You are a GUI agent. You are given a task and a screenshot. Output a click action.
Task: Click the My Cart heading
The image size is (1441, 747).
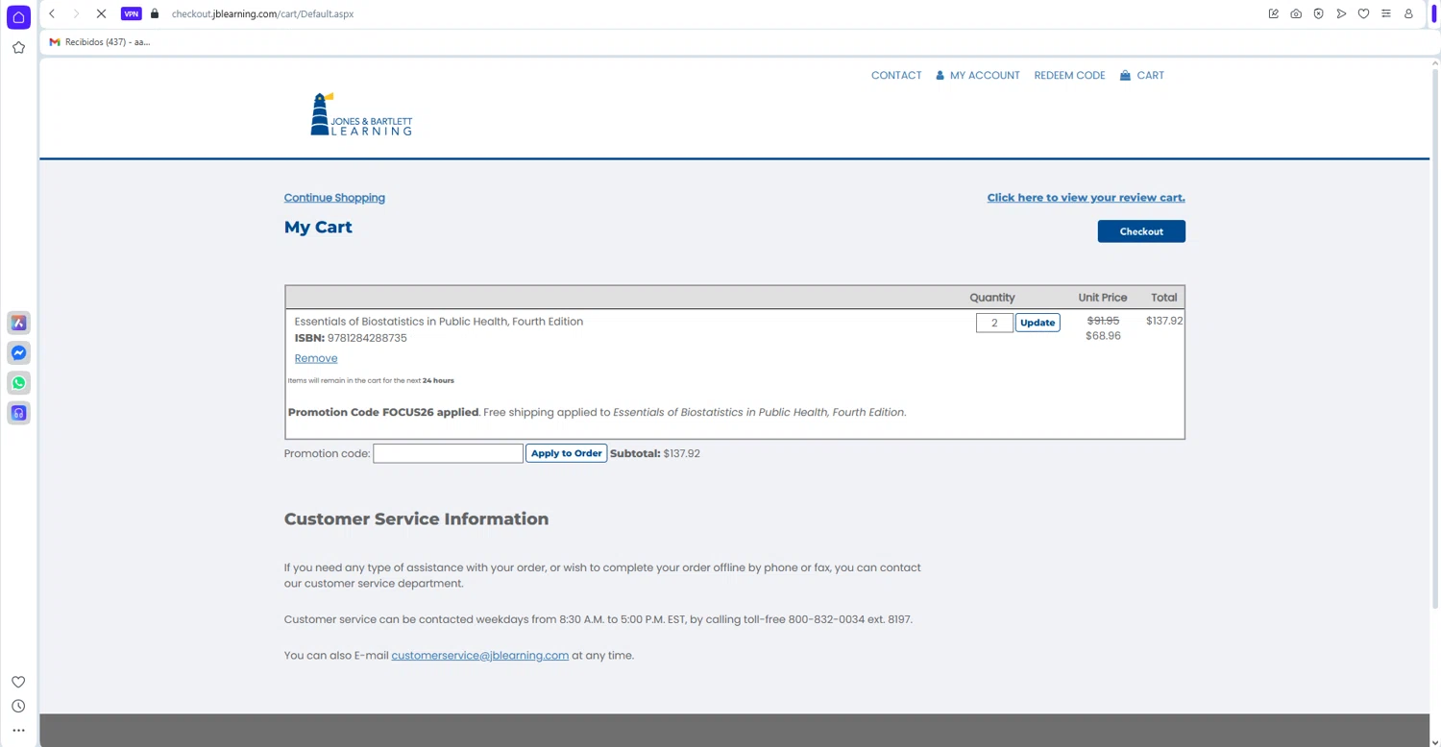318,228
